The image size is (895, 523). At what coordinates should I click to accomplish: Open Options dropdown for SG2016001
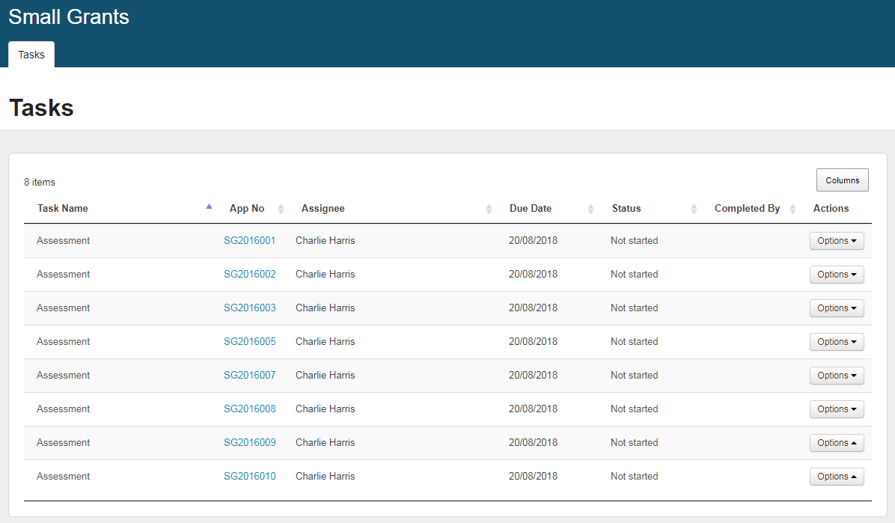pyautogui.click(x=837, y=241)
